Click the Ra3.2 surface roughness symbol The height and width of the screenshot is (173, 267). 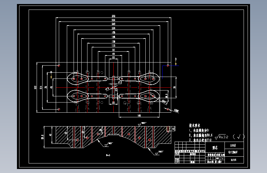coord(221,137)
